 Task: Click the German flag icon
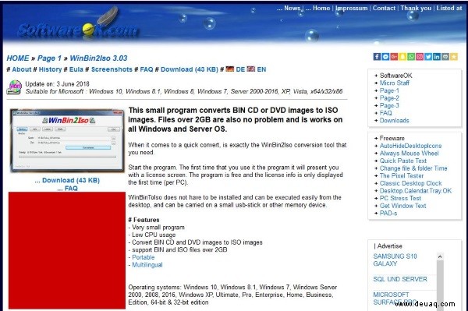[230, 69]
